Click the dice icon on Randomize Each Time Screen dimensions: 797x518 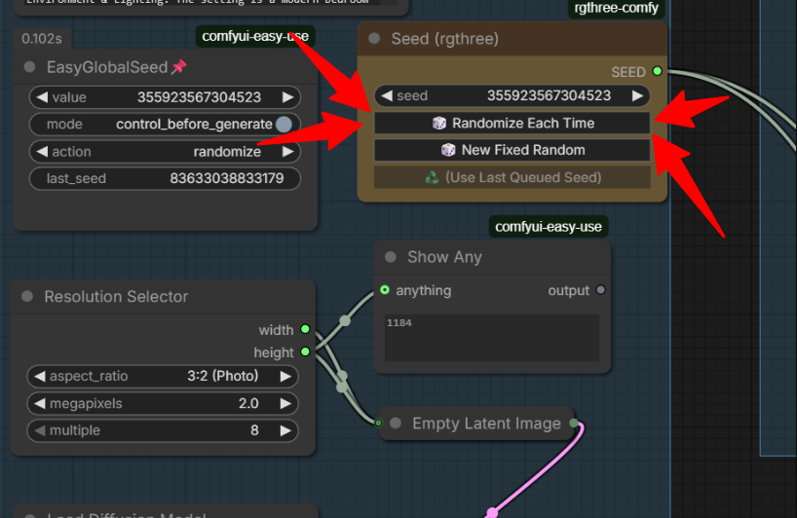pyautogui.click(x=439, y=124)
